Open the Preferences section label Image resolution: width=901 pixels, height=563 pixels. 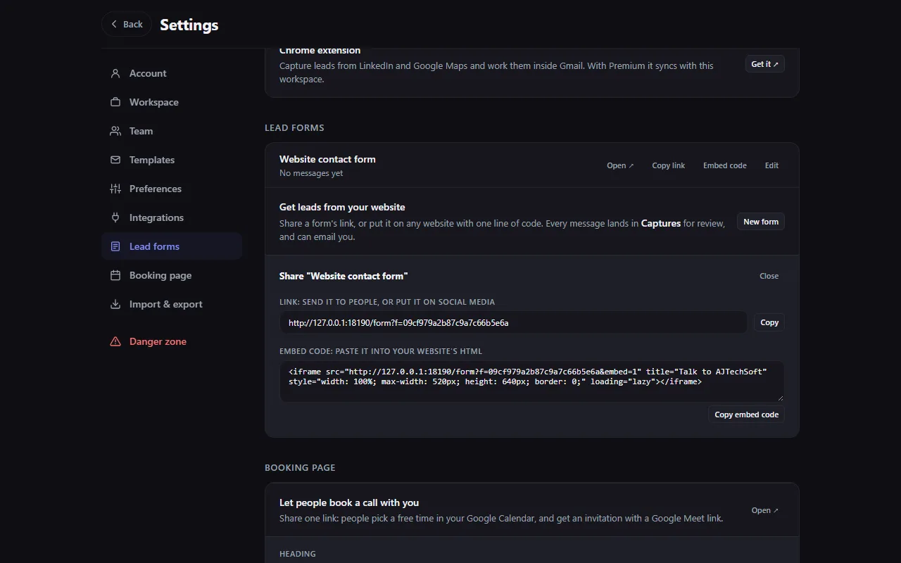156,189
